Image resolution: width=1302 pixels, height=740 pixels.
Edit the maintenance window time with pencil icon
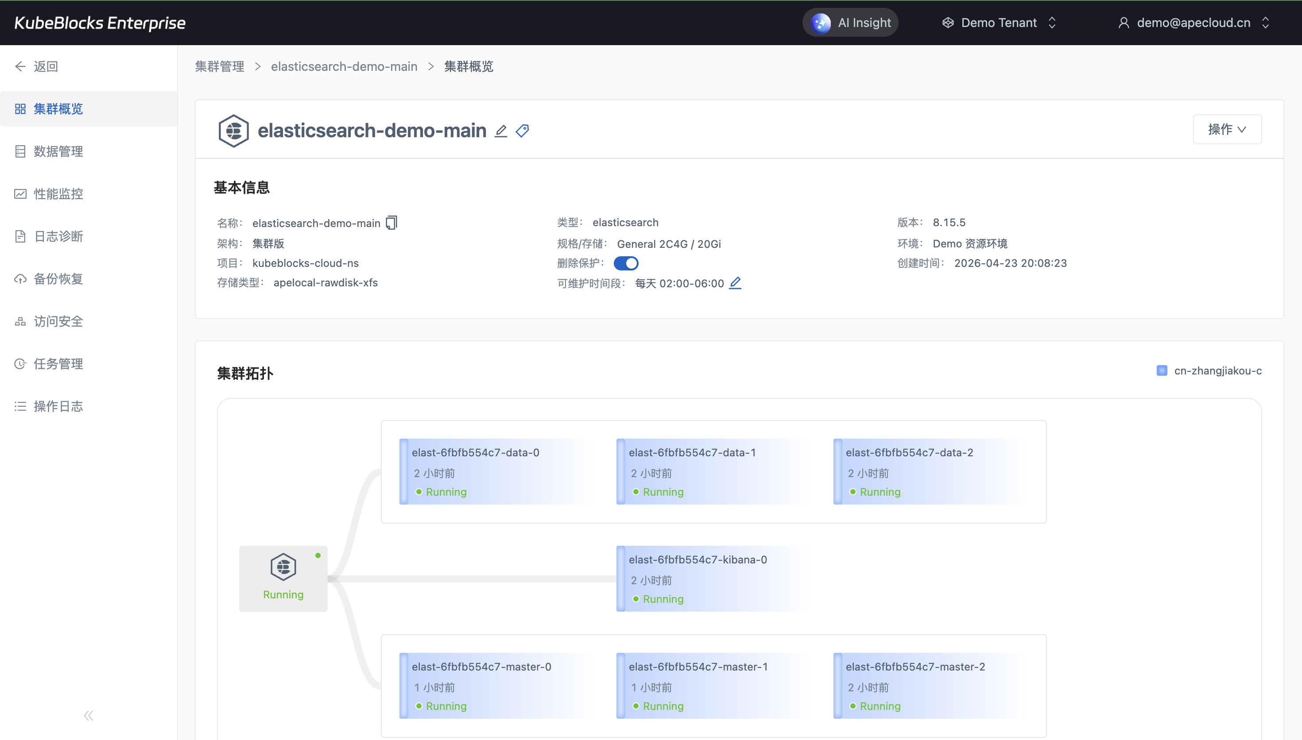pyautogui.click(x=735, y=283)
